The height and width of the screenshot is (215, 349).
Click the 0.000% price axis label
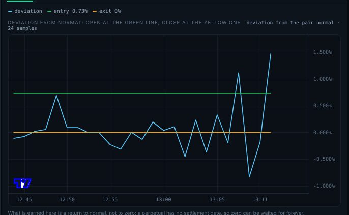pos(323,133)
